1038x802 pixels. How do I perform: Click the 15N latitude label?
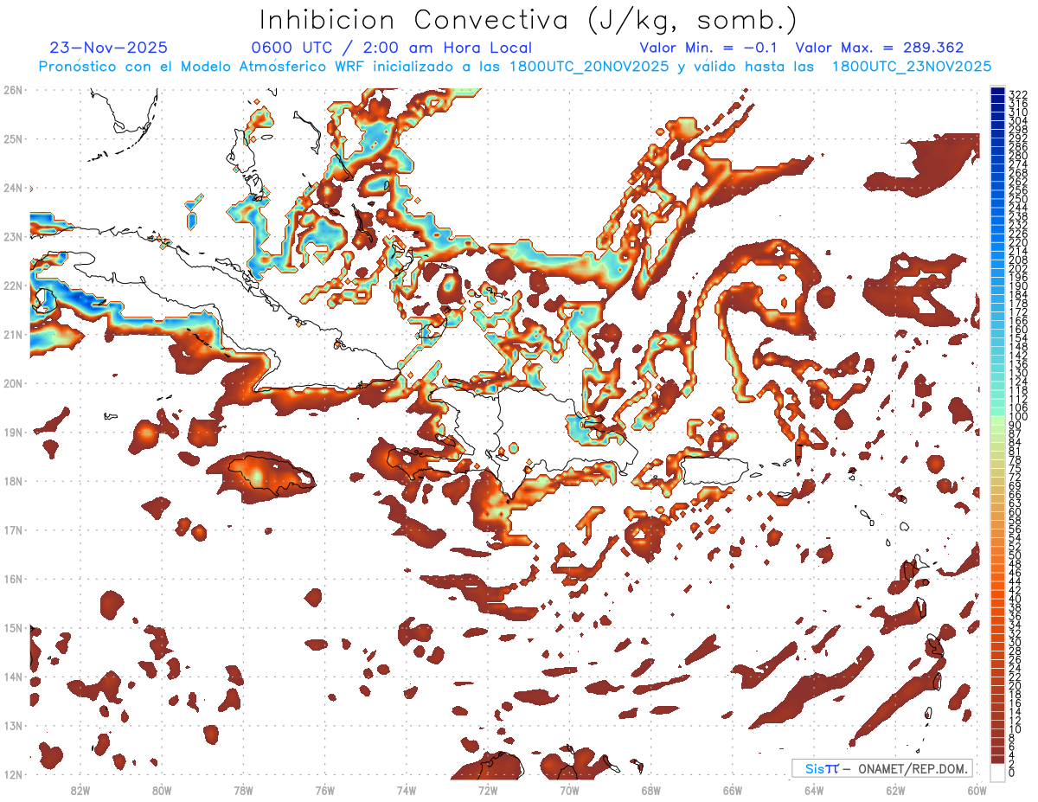tap(13, 627)
